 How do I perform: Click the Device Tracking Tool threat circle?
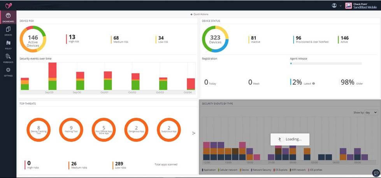[x=39, y=129]
